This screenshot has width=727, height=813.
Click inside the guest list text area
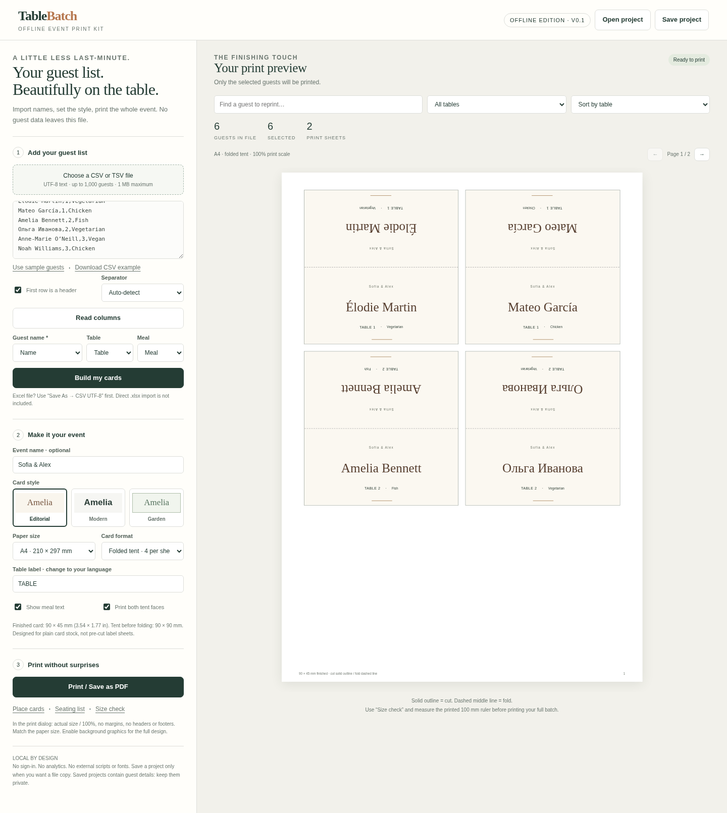pyautogui.click(x=98, y=230)
